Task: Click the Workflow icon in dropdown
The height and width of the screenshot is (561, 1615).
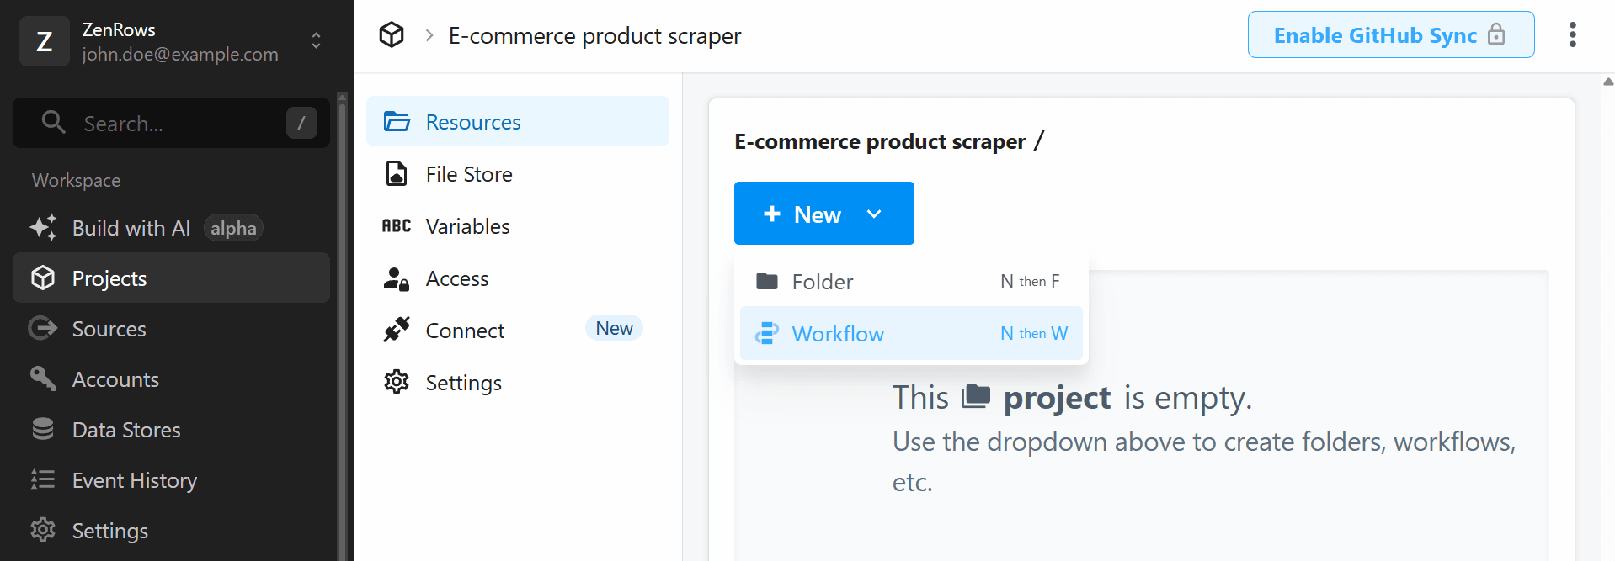Action: 767,333
